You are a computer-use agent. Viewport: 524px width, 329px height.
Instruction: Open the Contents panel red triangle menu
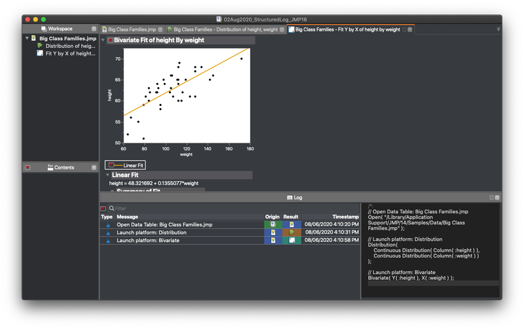[x=28, y=167]
